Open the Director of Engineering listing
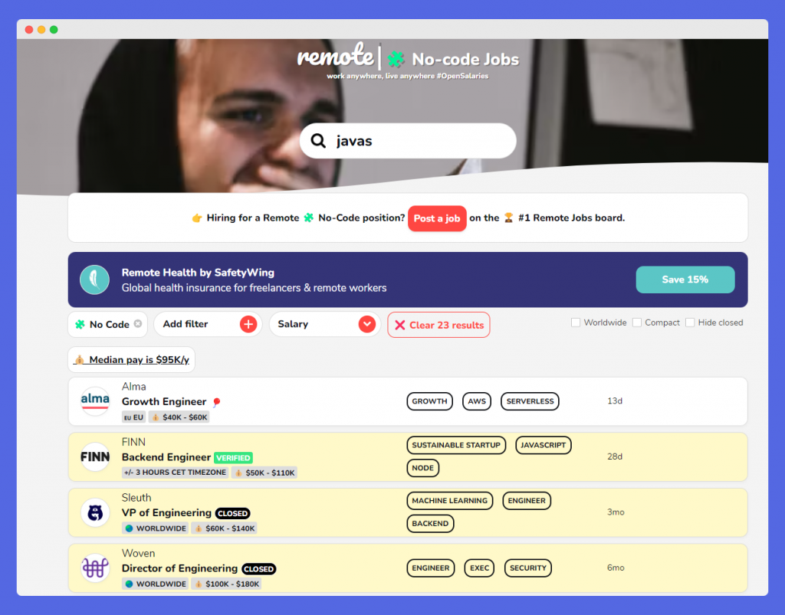The height and width of the screenshot is (615, 785). [179, 568]
